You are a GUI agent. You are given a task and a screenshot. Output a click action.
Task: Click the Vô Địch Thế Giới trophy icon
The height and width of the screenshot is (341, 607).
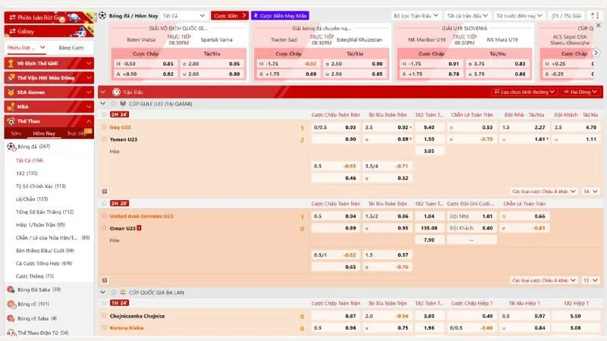pyautogui.click(x=11, y=63)
